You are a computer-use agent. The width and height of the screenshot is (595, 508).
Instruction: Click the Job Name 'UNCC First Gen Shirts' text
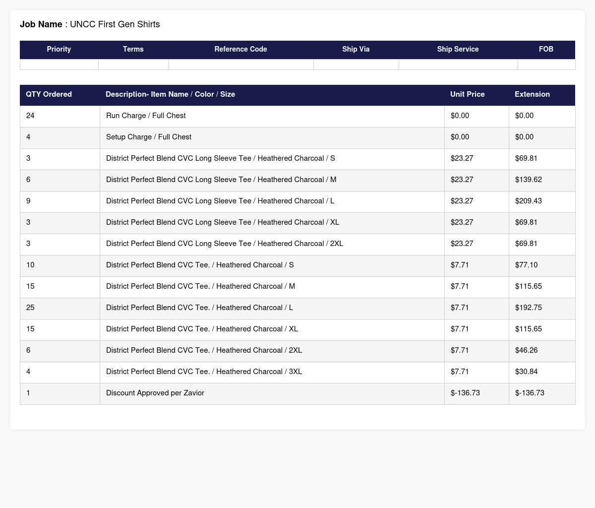(115, 24)
